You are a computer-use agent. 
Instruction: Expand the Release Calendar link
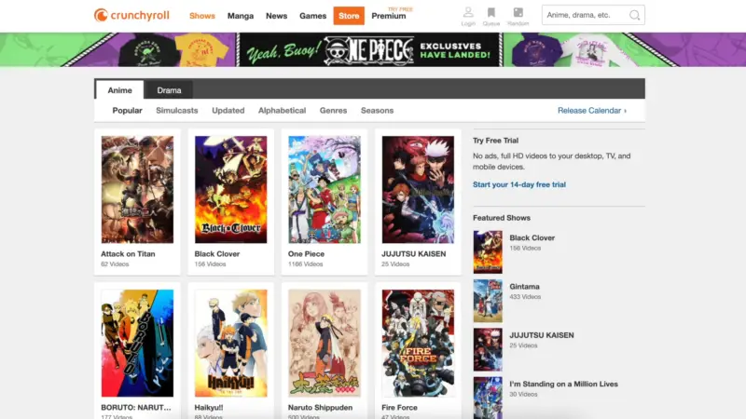coord(591,111)
